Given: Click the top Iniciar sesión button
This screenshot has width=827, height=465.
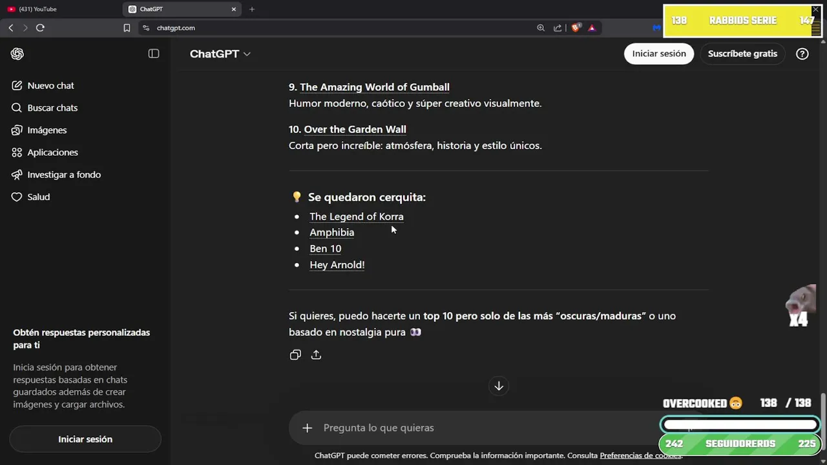Looking at the screenshot, I should coord(659,54).
